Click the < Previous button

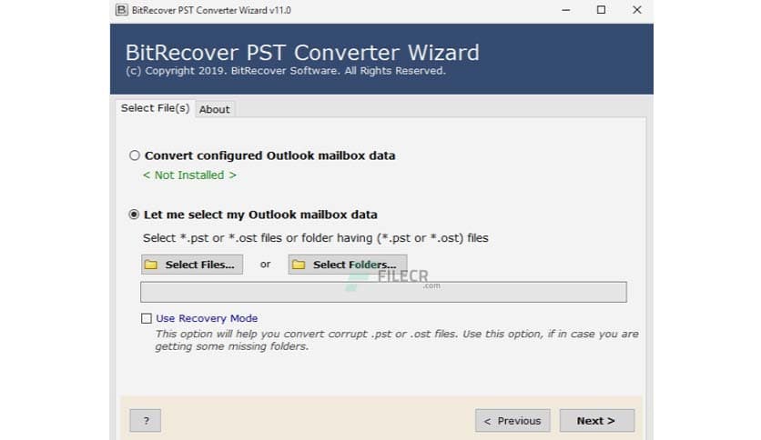[x=512, y=421]
